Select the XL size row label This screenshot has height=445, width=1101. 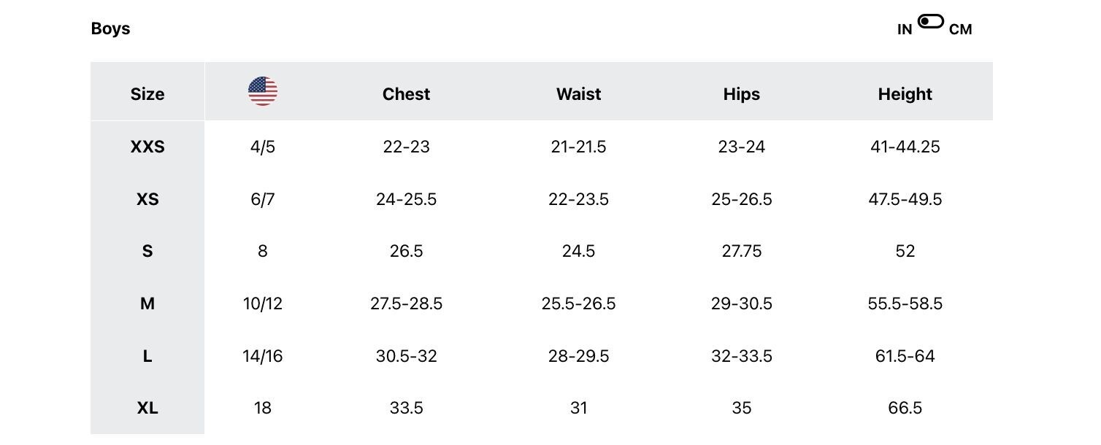point(147,408)
